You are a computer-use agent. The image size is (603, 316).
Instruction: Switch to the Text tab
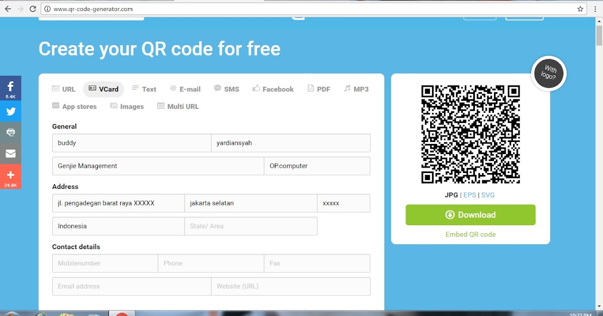[144, 89]
